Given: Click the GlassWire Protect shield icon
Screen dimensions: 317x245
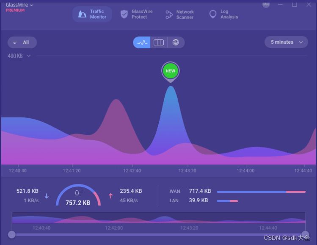Looking at the screenshot, I should coord(124,14).
